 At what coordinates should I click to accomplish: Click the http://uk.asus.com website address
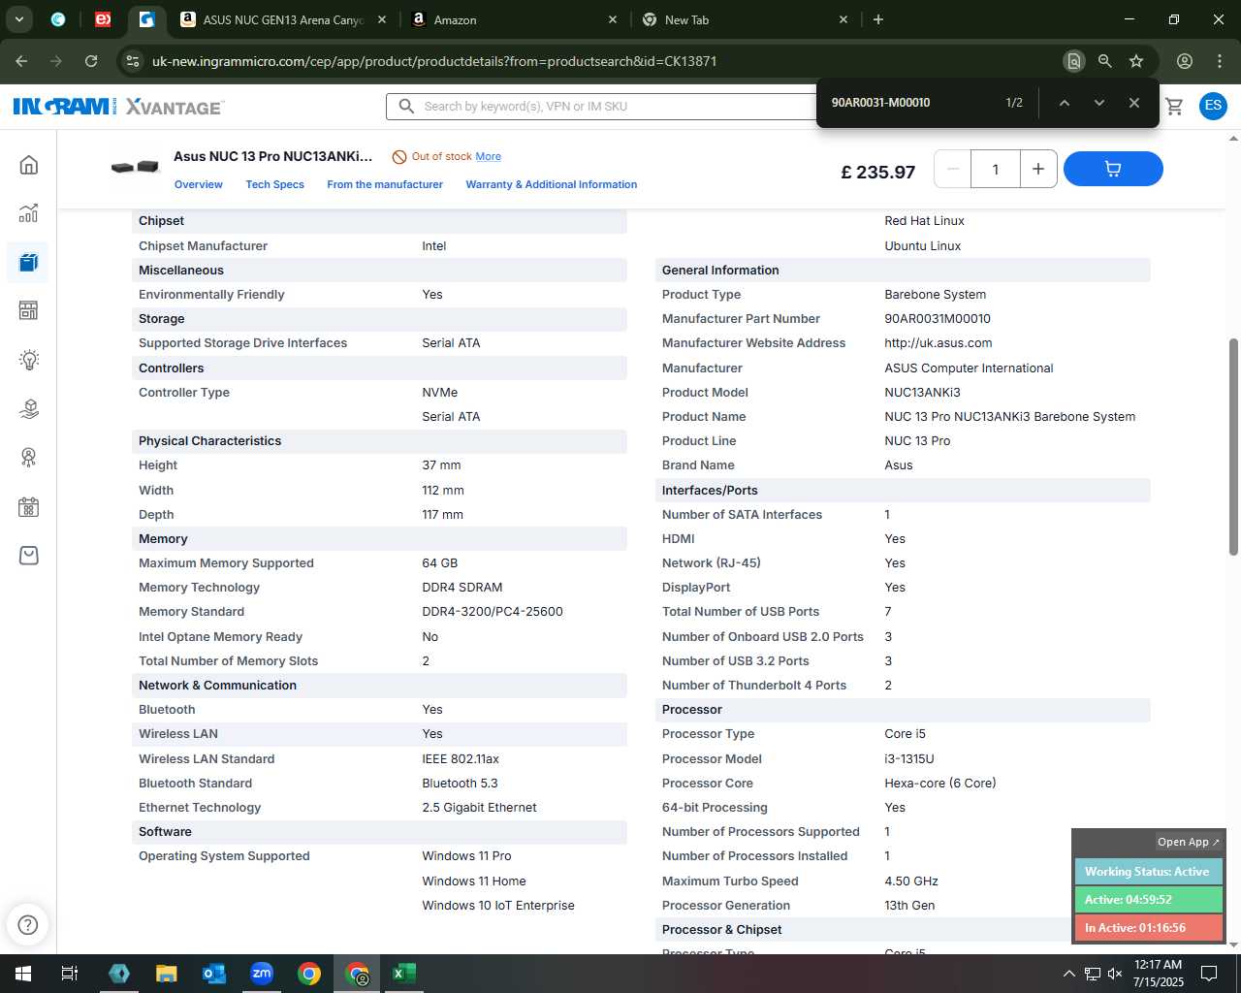939,343
